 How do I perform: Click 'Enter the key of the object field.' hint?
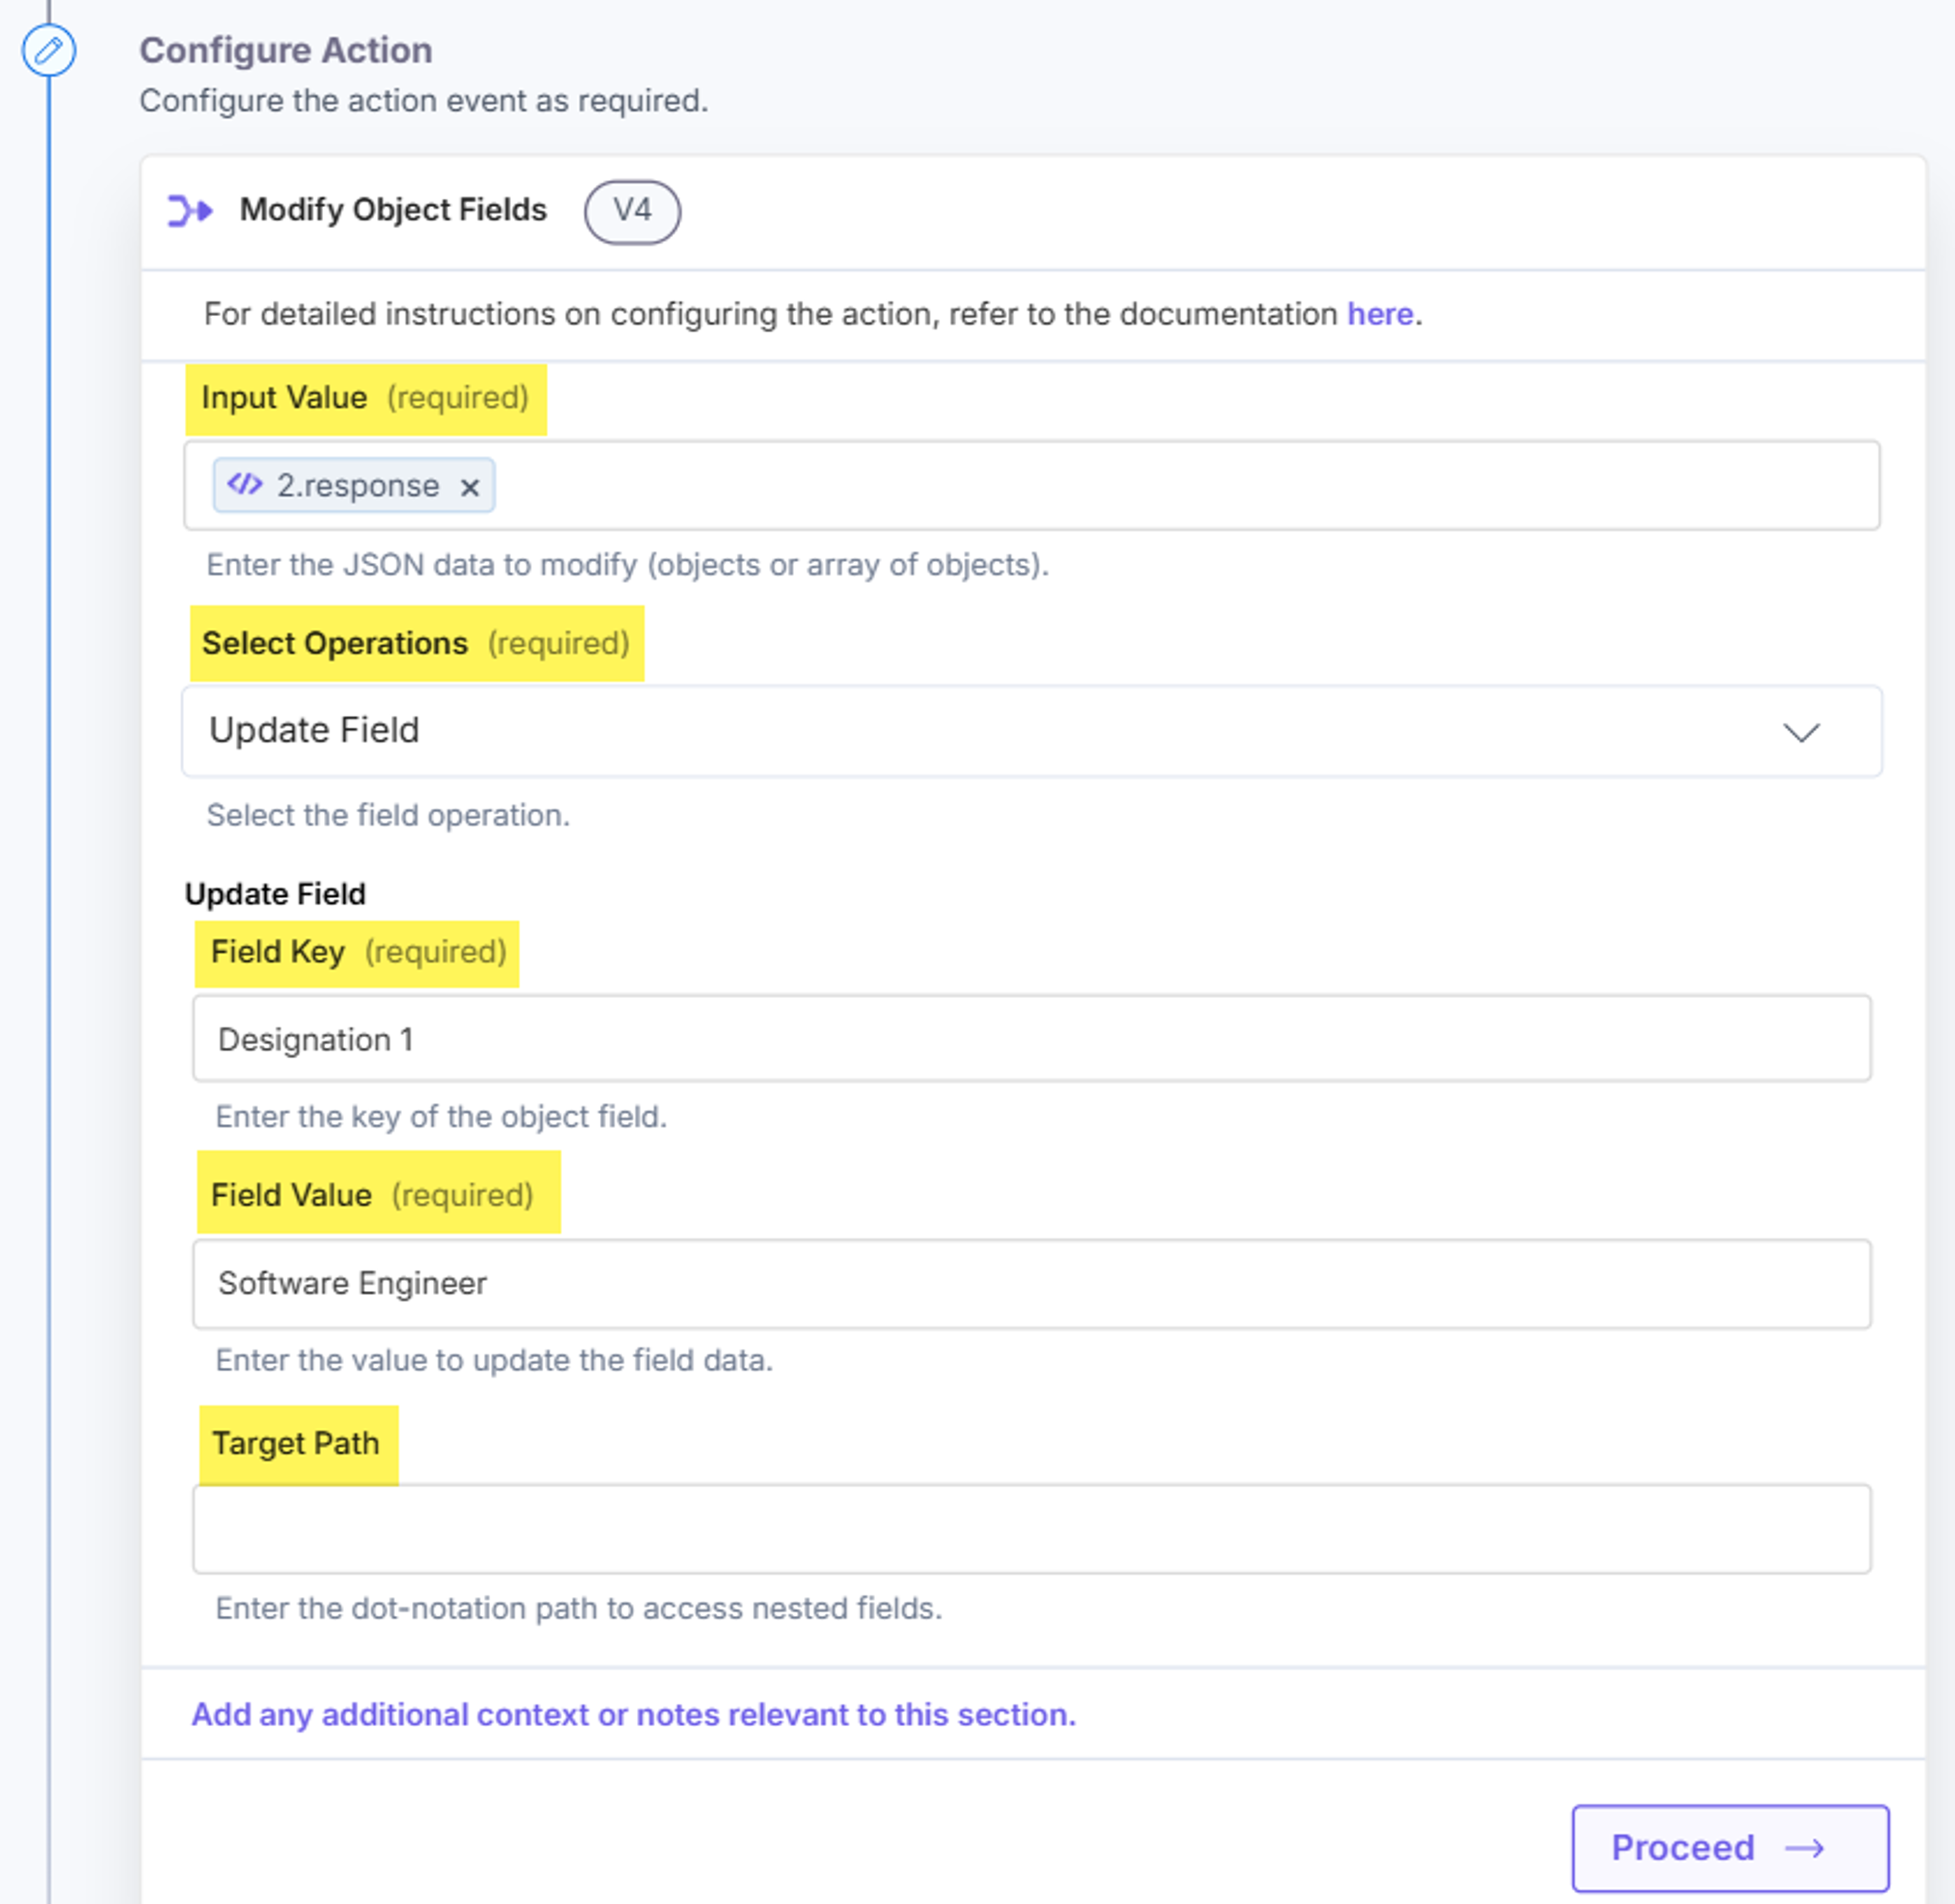(x=441, y=1116)
